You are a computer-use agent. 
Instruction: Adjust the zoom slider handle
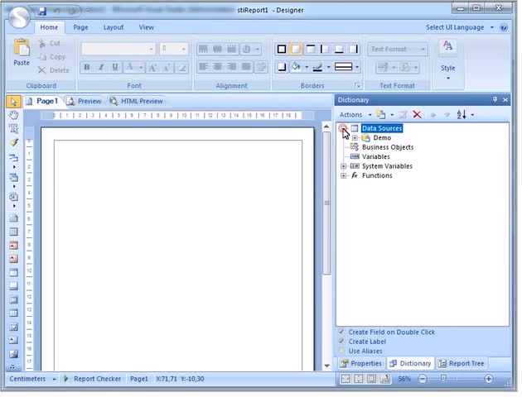443,378
